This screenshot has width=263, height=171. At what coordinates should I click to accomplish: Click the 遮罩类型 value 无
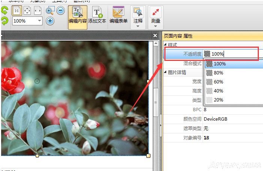click(x=206, y=129)
